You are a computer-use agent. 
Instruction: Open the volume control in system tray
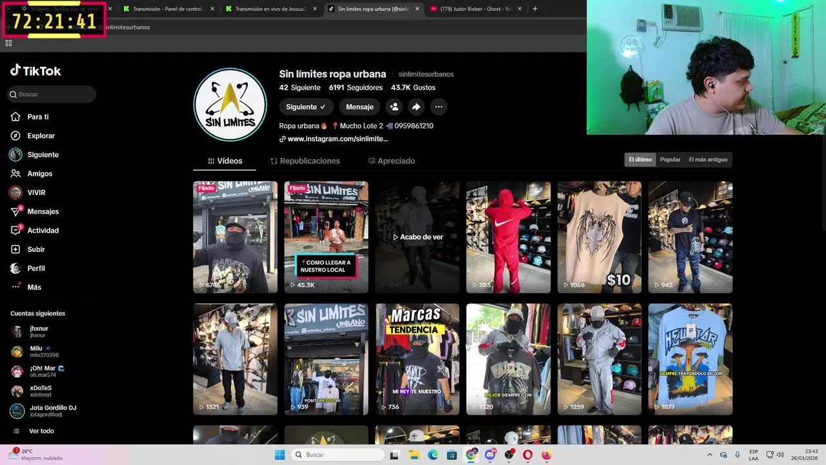point(780,455)
